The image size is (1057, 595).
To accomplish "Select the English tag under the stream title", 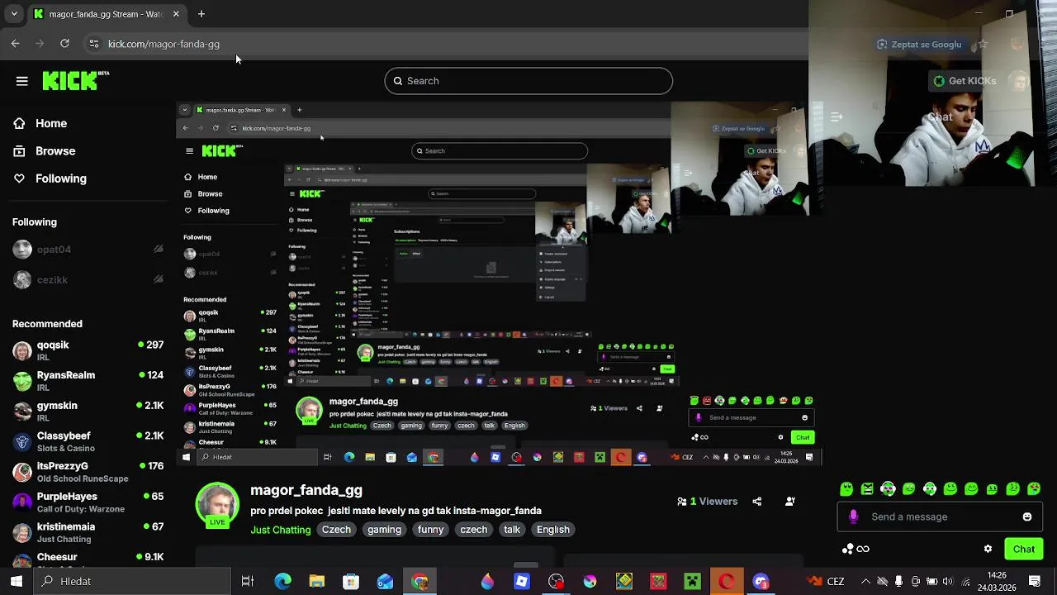I will pos(553,530).
